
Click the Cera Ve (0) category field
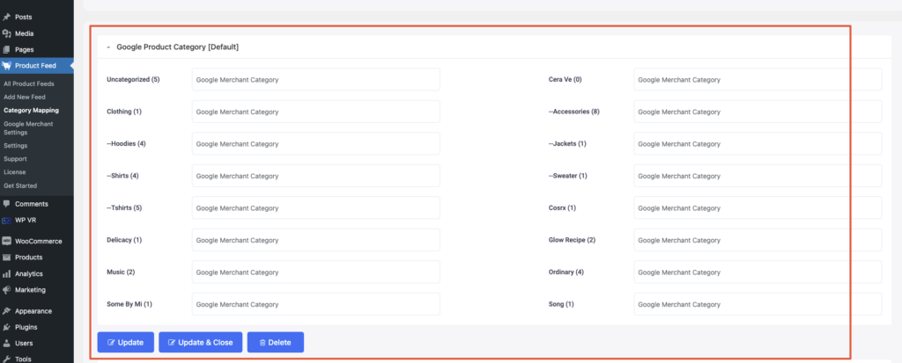pos(758,79)
